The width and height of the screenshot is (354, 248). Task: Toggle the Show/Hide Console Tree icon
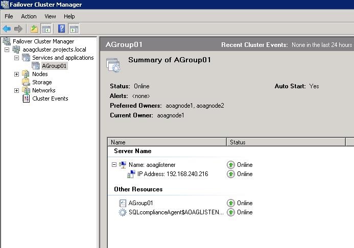coord(46,29)
